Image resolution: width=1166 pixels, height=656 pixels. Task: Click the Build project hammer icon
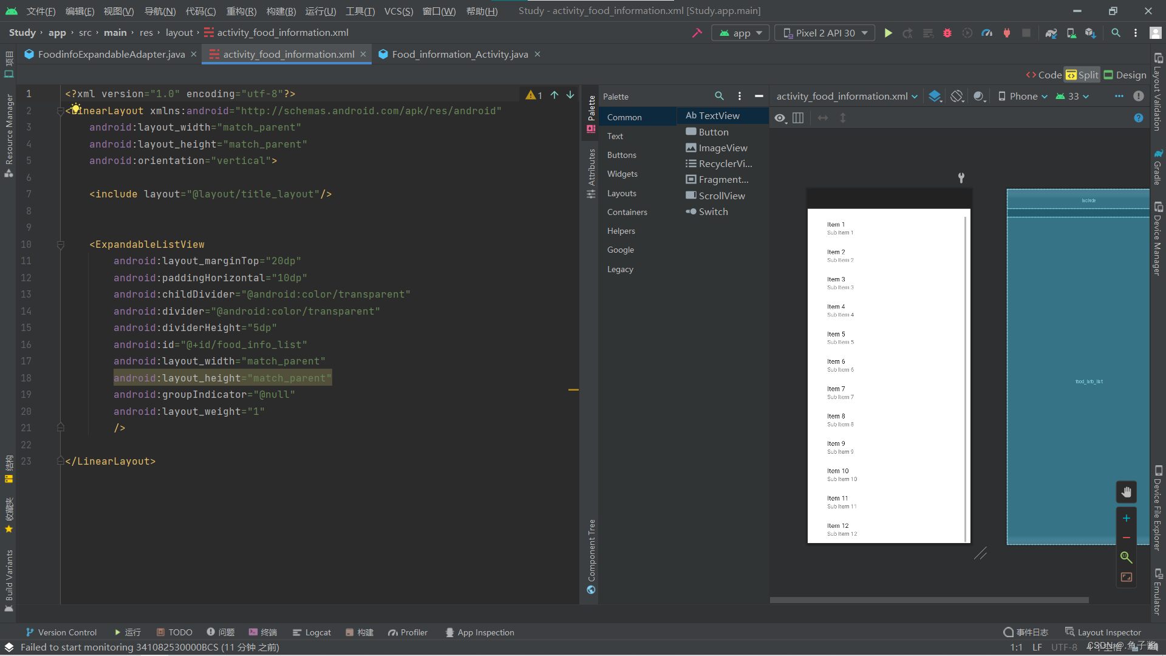(x=697, y=33)
